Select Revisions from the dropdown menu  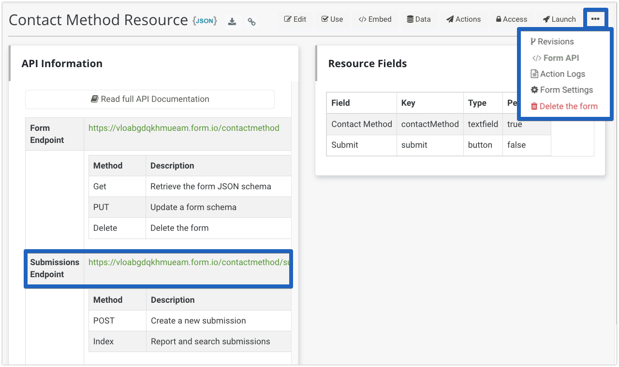pyautogui.click(x=552, y=42)
